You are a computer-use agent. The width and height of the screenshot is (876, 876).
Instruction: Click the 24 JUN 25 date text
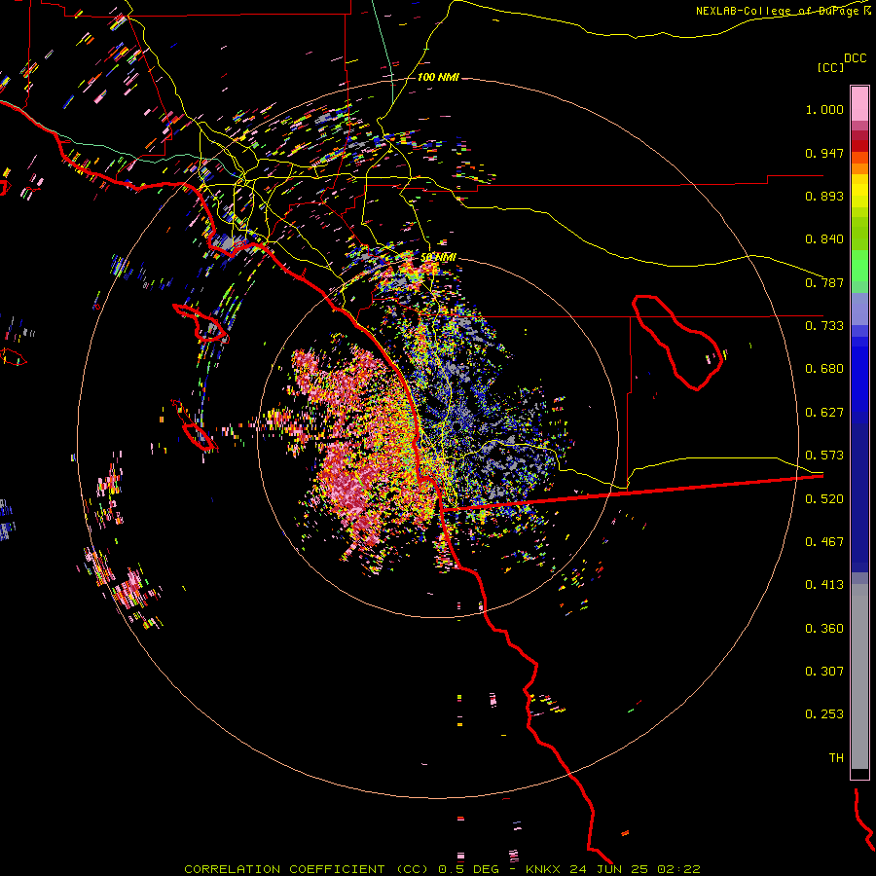click(x=609, y=869)
